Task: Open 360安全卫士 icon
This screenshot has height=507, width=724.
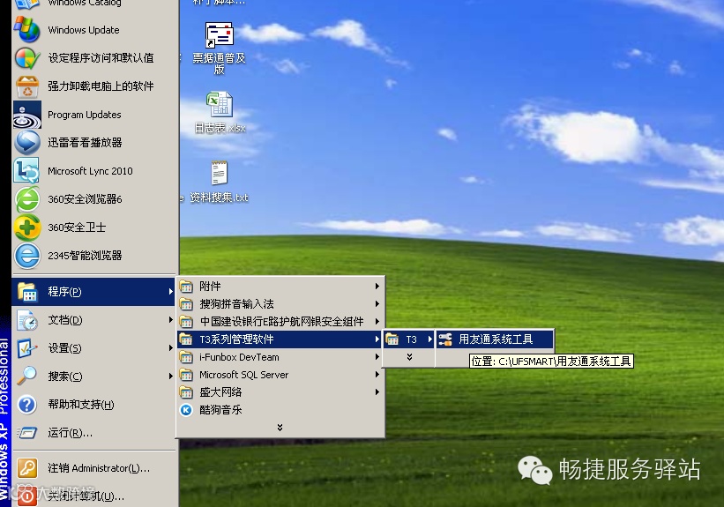Action: pyautogui.click(x=26, y=227)
